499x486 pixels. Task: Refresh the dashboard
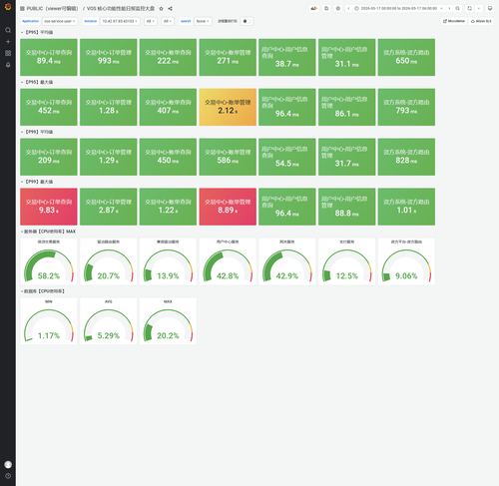pyautogui.click(x=469, y=8)
